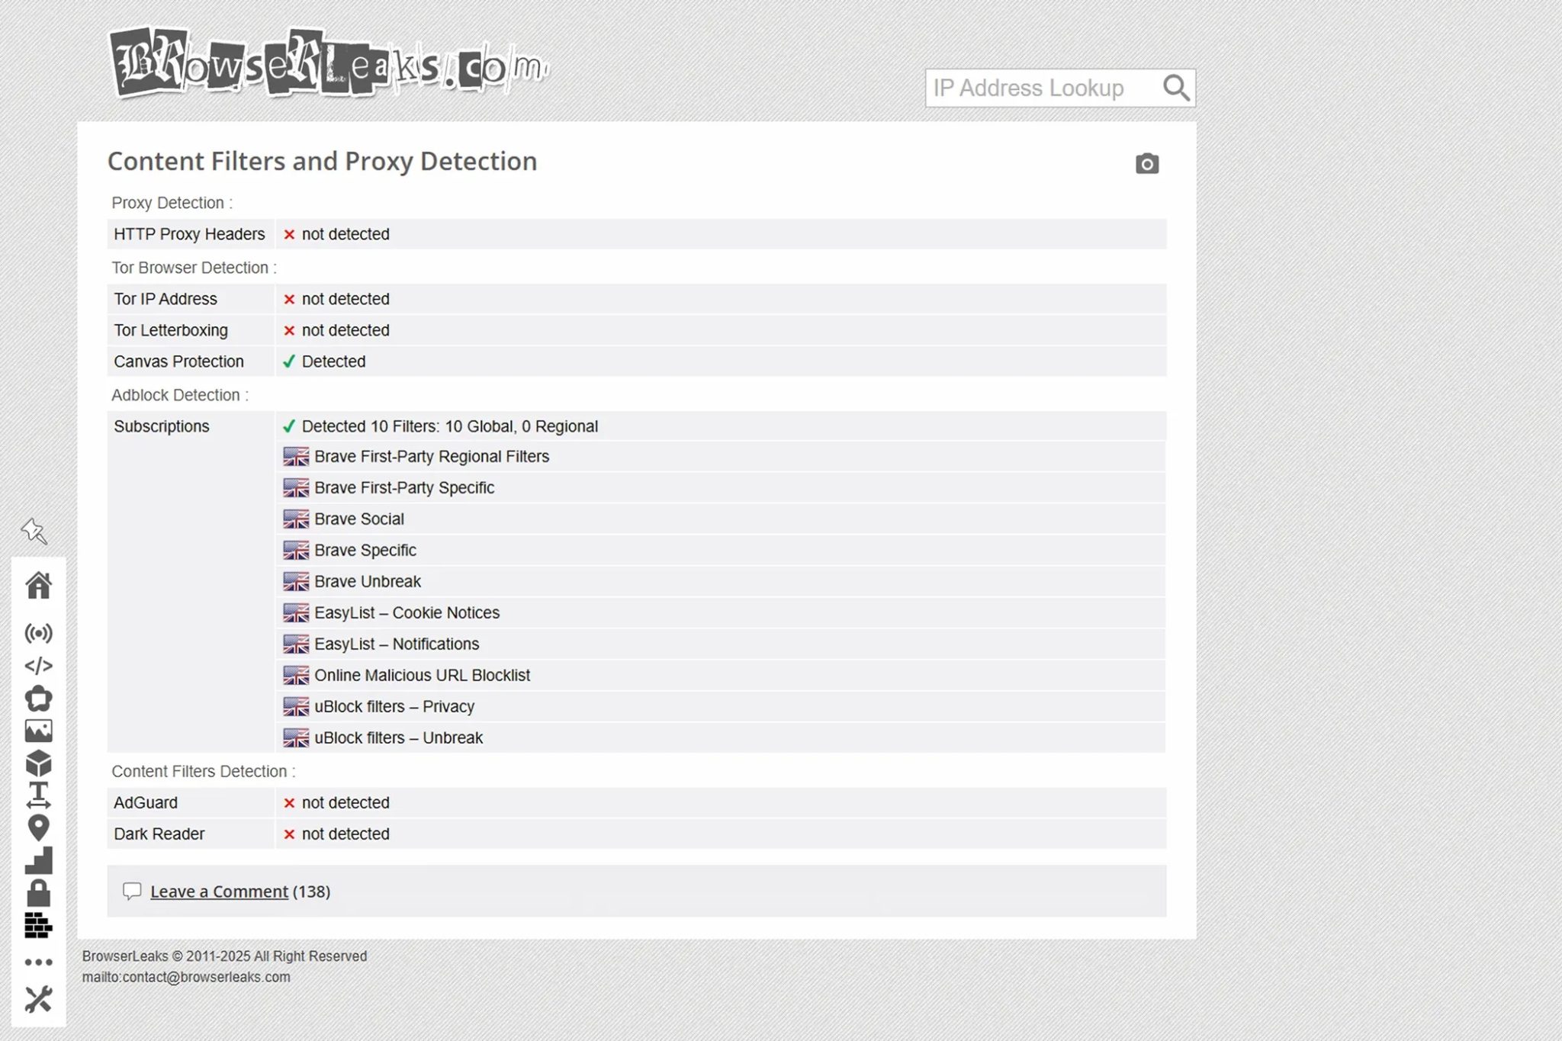Image resolution: width=1562 pixels, height=1041 pixels.
Task: Open the BrowserLeaks home page icon
Action: [39, 585]
